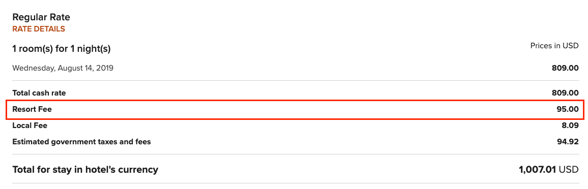The width and height of the screenshot is (588, 189).
Task: Click the 809.00 price beside the Wednesday date
Action: [x=565, y=68]
